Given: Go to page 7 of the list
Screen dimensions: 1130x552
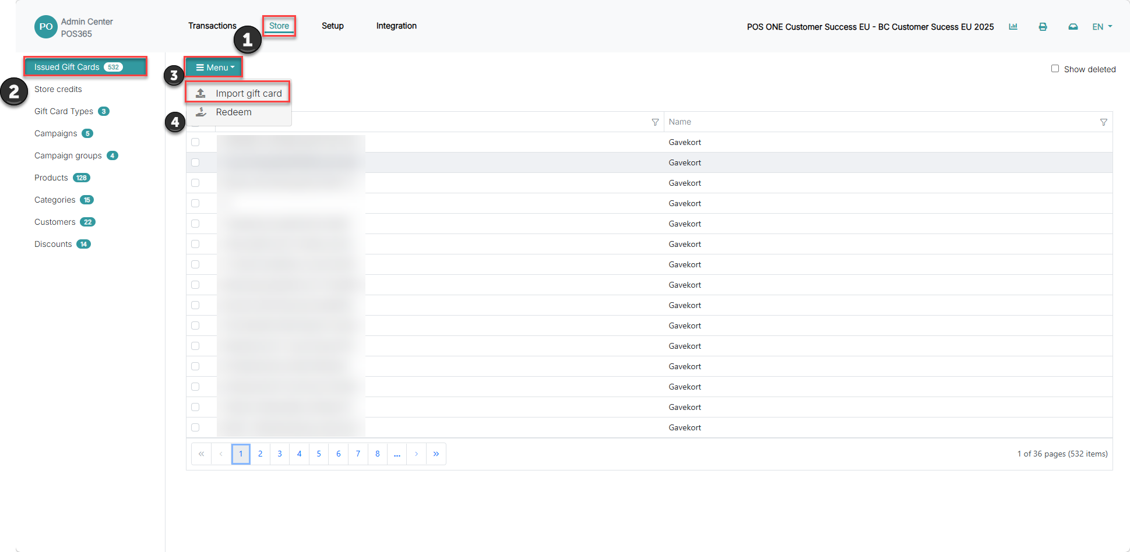Looking at the screenshot, I should tap(358, 454).
